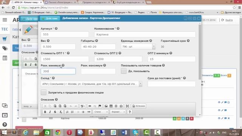Expand the bookmarks bar overflow chevron

(x=217, y=12)
